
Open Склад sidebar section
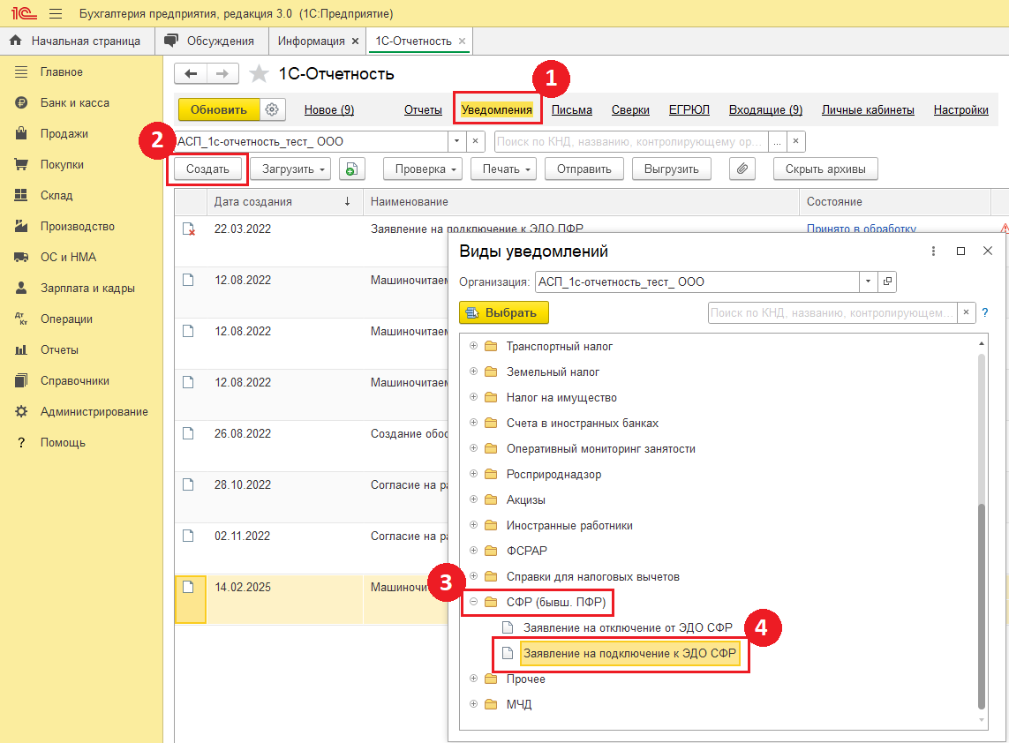tap(56, 196)
